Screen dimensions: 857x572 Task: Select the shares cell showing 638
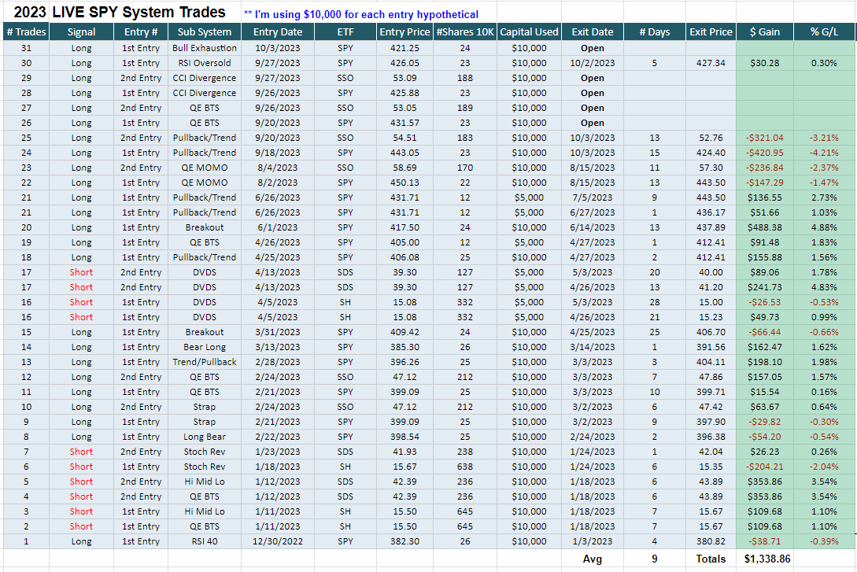465,467
